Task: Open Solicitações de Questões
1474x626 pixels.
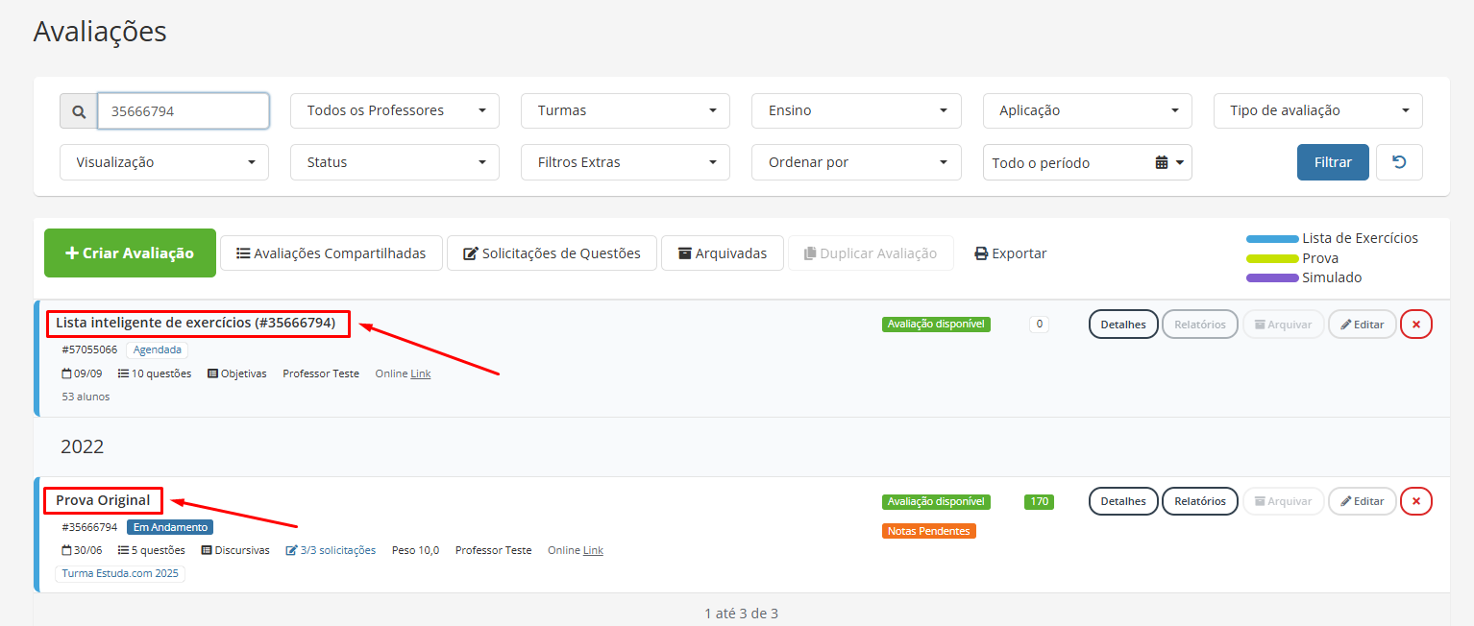Action: [552, 253]
